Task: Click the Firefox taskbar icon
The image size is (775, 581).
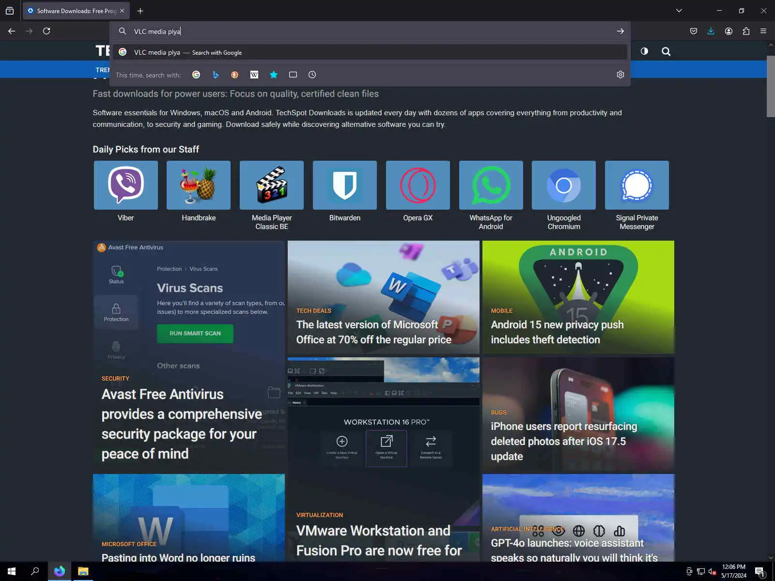Action: tap(60, 571)
